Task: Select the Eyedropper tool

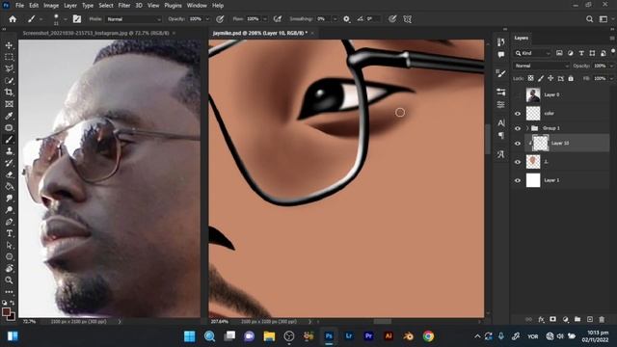Action: 9,116
